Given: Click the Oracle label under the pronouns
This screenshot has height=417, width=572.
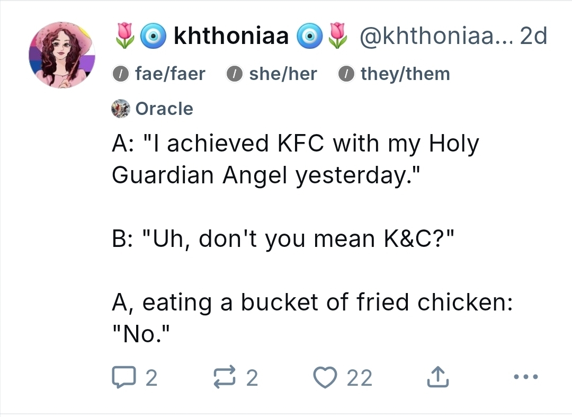Looking at the screenshot, I should click(164, 109).
